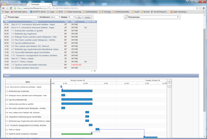
Task: Select the green 1.3. Ügyfél Gantt bar
Action: [x=77, y=134]
